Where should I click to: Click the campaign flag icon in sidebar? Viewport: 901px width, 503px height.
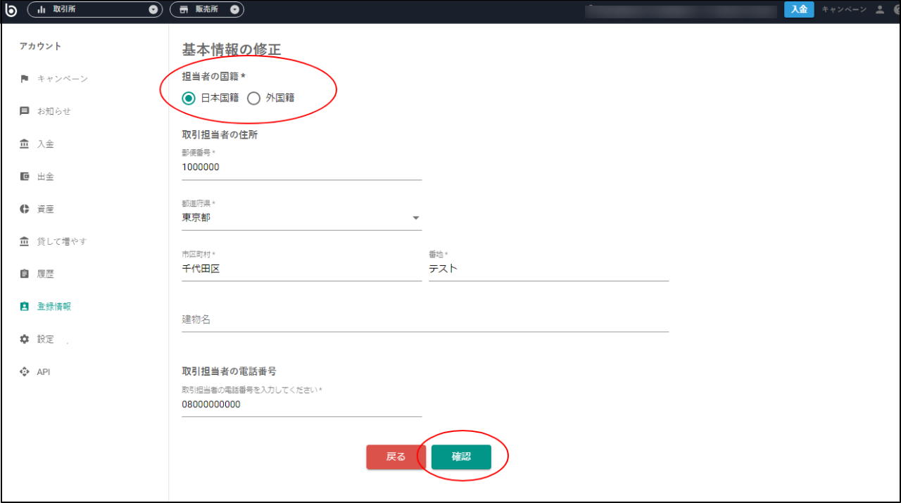25,79
